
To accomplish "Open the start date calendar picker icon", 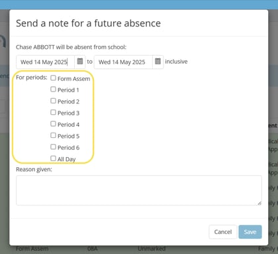I will point(80,62).
